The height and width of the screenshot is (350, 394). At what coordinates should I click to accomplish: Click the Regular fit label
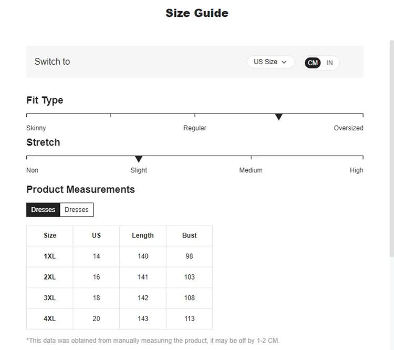pyautogui.click(x=195, y=128)
